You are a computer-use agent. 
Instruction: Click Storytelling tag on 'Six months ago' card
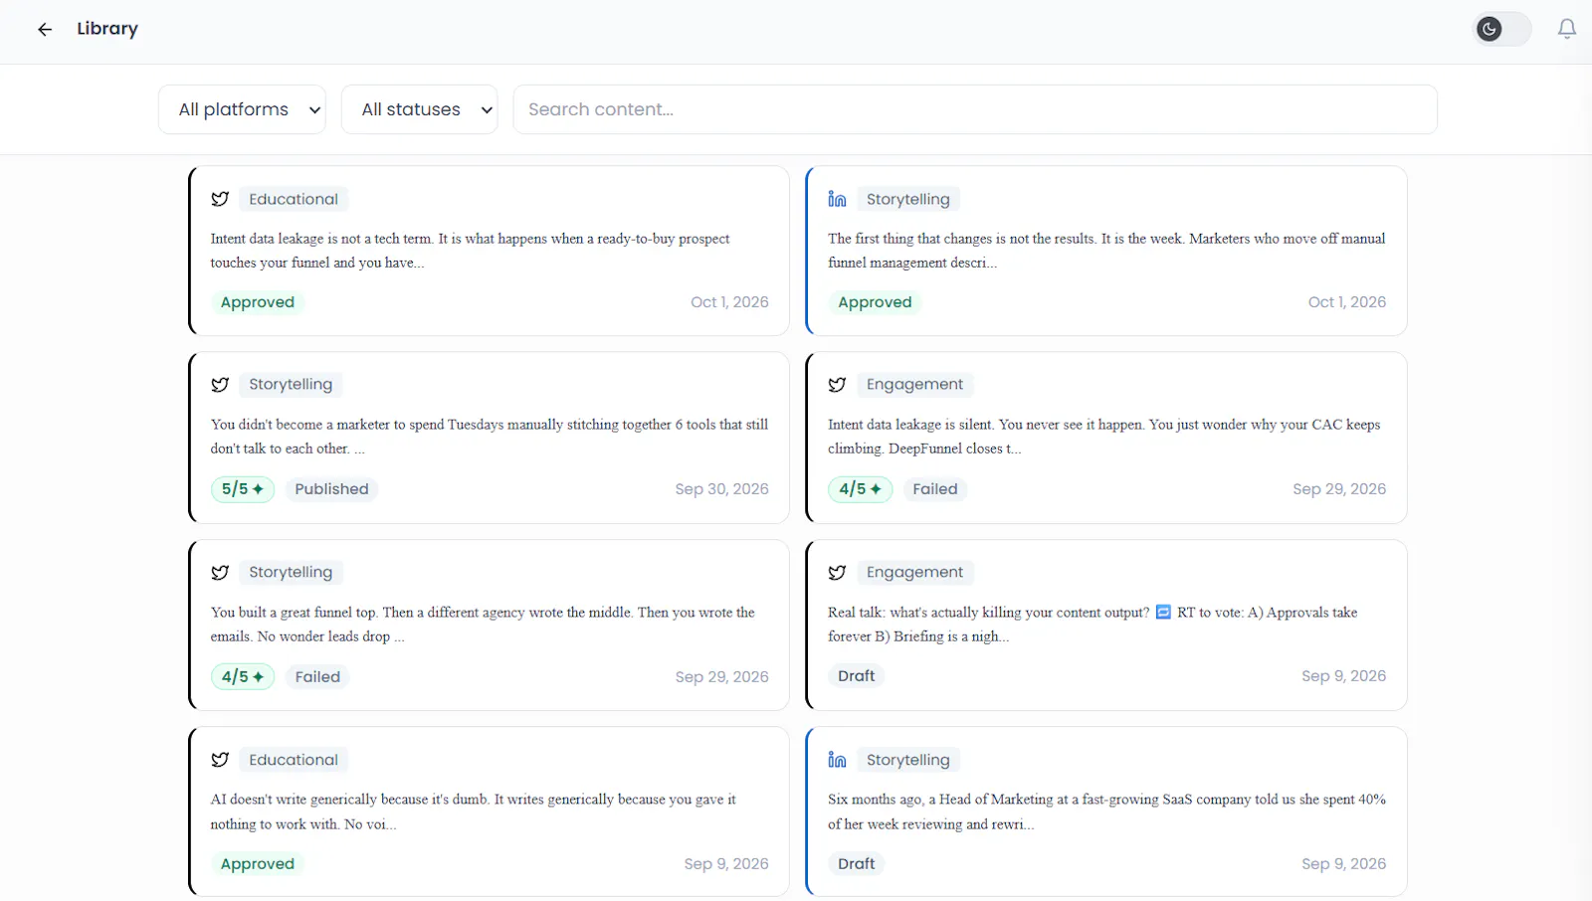[x=908, y=760]
